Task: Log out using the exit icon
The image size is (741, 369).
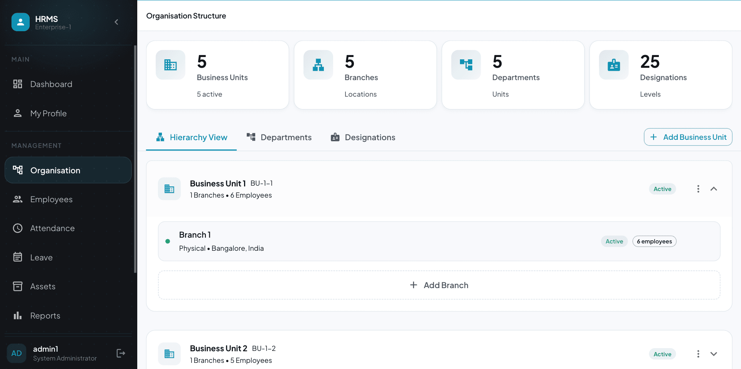Action: coord(121,353)
